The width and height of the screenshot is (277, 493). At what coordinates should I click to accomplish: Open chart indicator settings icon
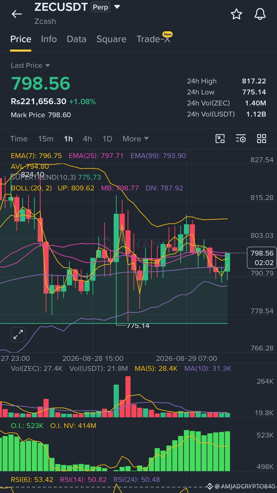[241, 139]
